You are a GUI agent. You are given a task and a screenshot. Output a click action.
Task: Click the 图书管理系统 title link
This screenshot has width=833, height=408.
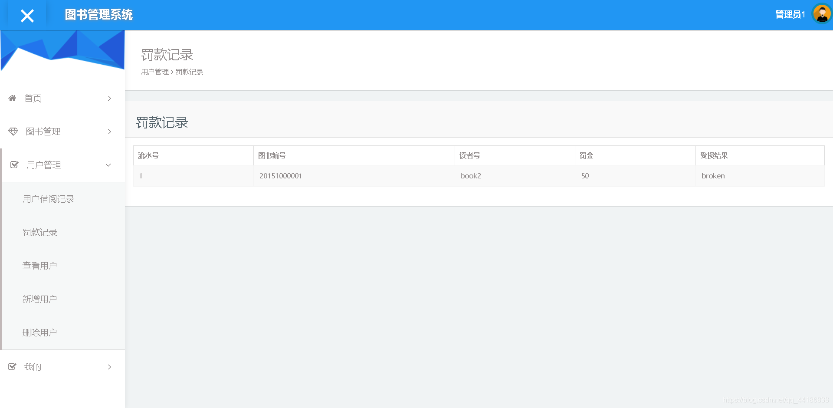point(99,15)
